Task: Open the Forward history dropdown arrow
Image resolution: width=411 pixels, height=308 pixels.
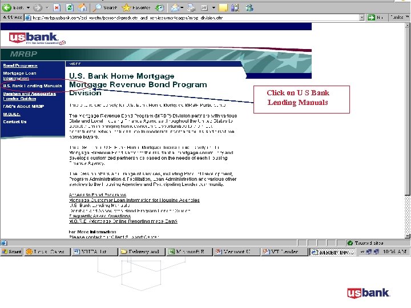Action: [47, 7]
